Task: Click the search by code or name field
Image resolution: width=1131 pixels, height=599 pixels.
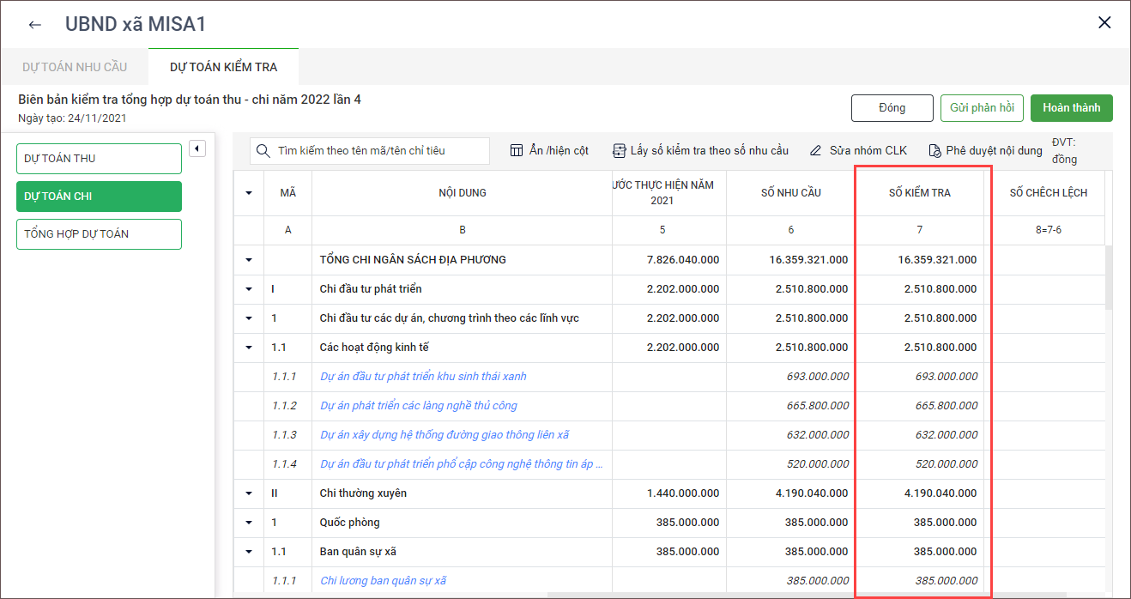Action: point(378,151)
